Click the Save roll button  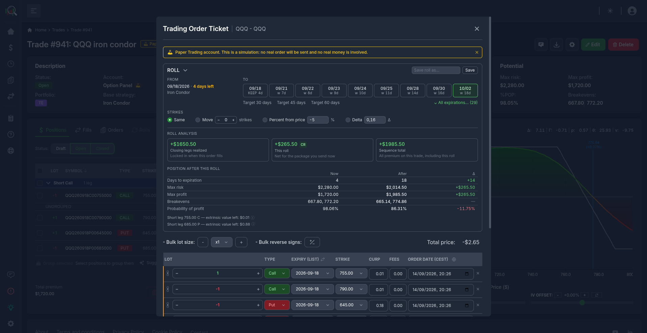point(470,70)
